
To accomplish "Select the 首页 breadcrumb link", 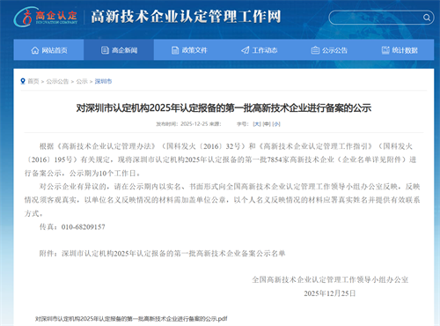I will (33, 81).
